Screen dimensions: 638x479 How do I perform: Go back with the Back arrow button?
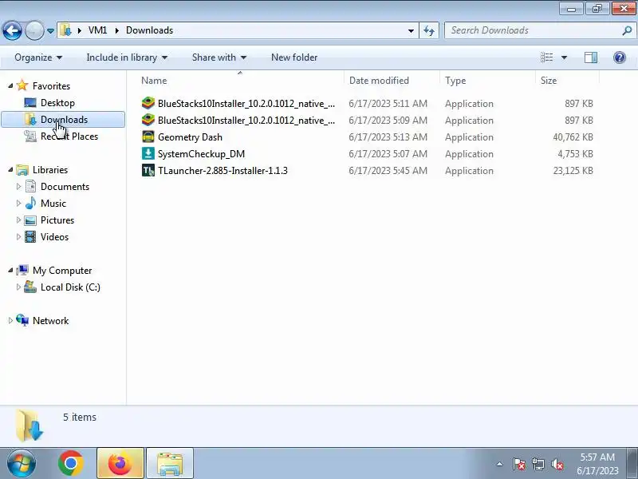coord(12,30)
